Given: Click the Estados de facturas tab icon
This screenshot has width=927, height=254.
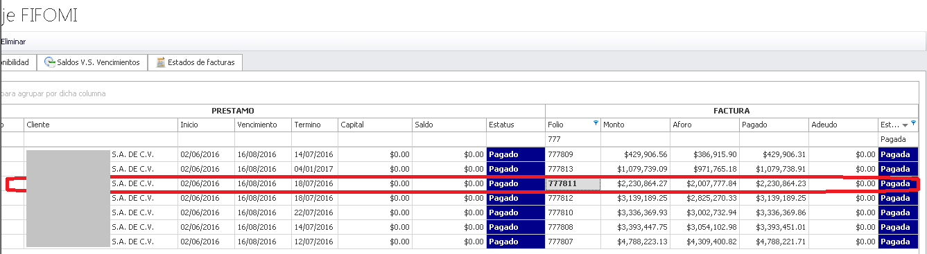Looking at the screenshot, I should (x=161, y=62).
